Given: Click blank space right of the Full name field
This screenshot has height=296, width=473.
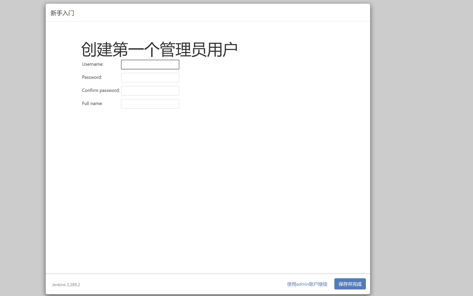Looking at the screenshot, I should (x=252, y=104).
